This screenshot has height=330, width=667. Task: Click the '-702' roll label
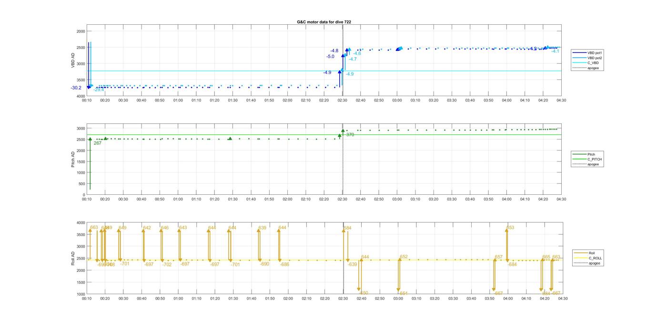[x=167, y=264]
